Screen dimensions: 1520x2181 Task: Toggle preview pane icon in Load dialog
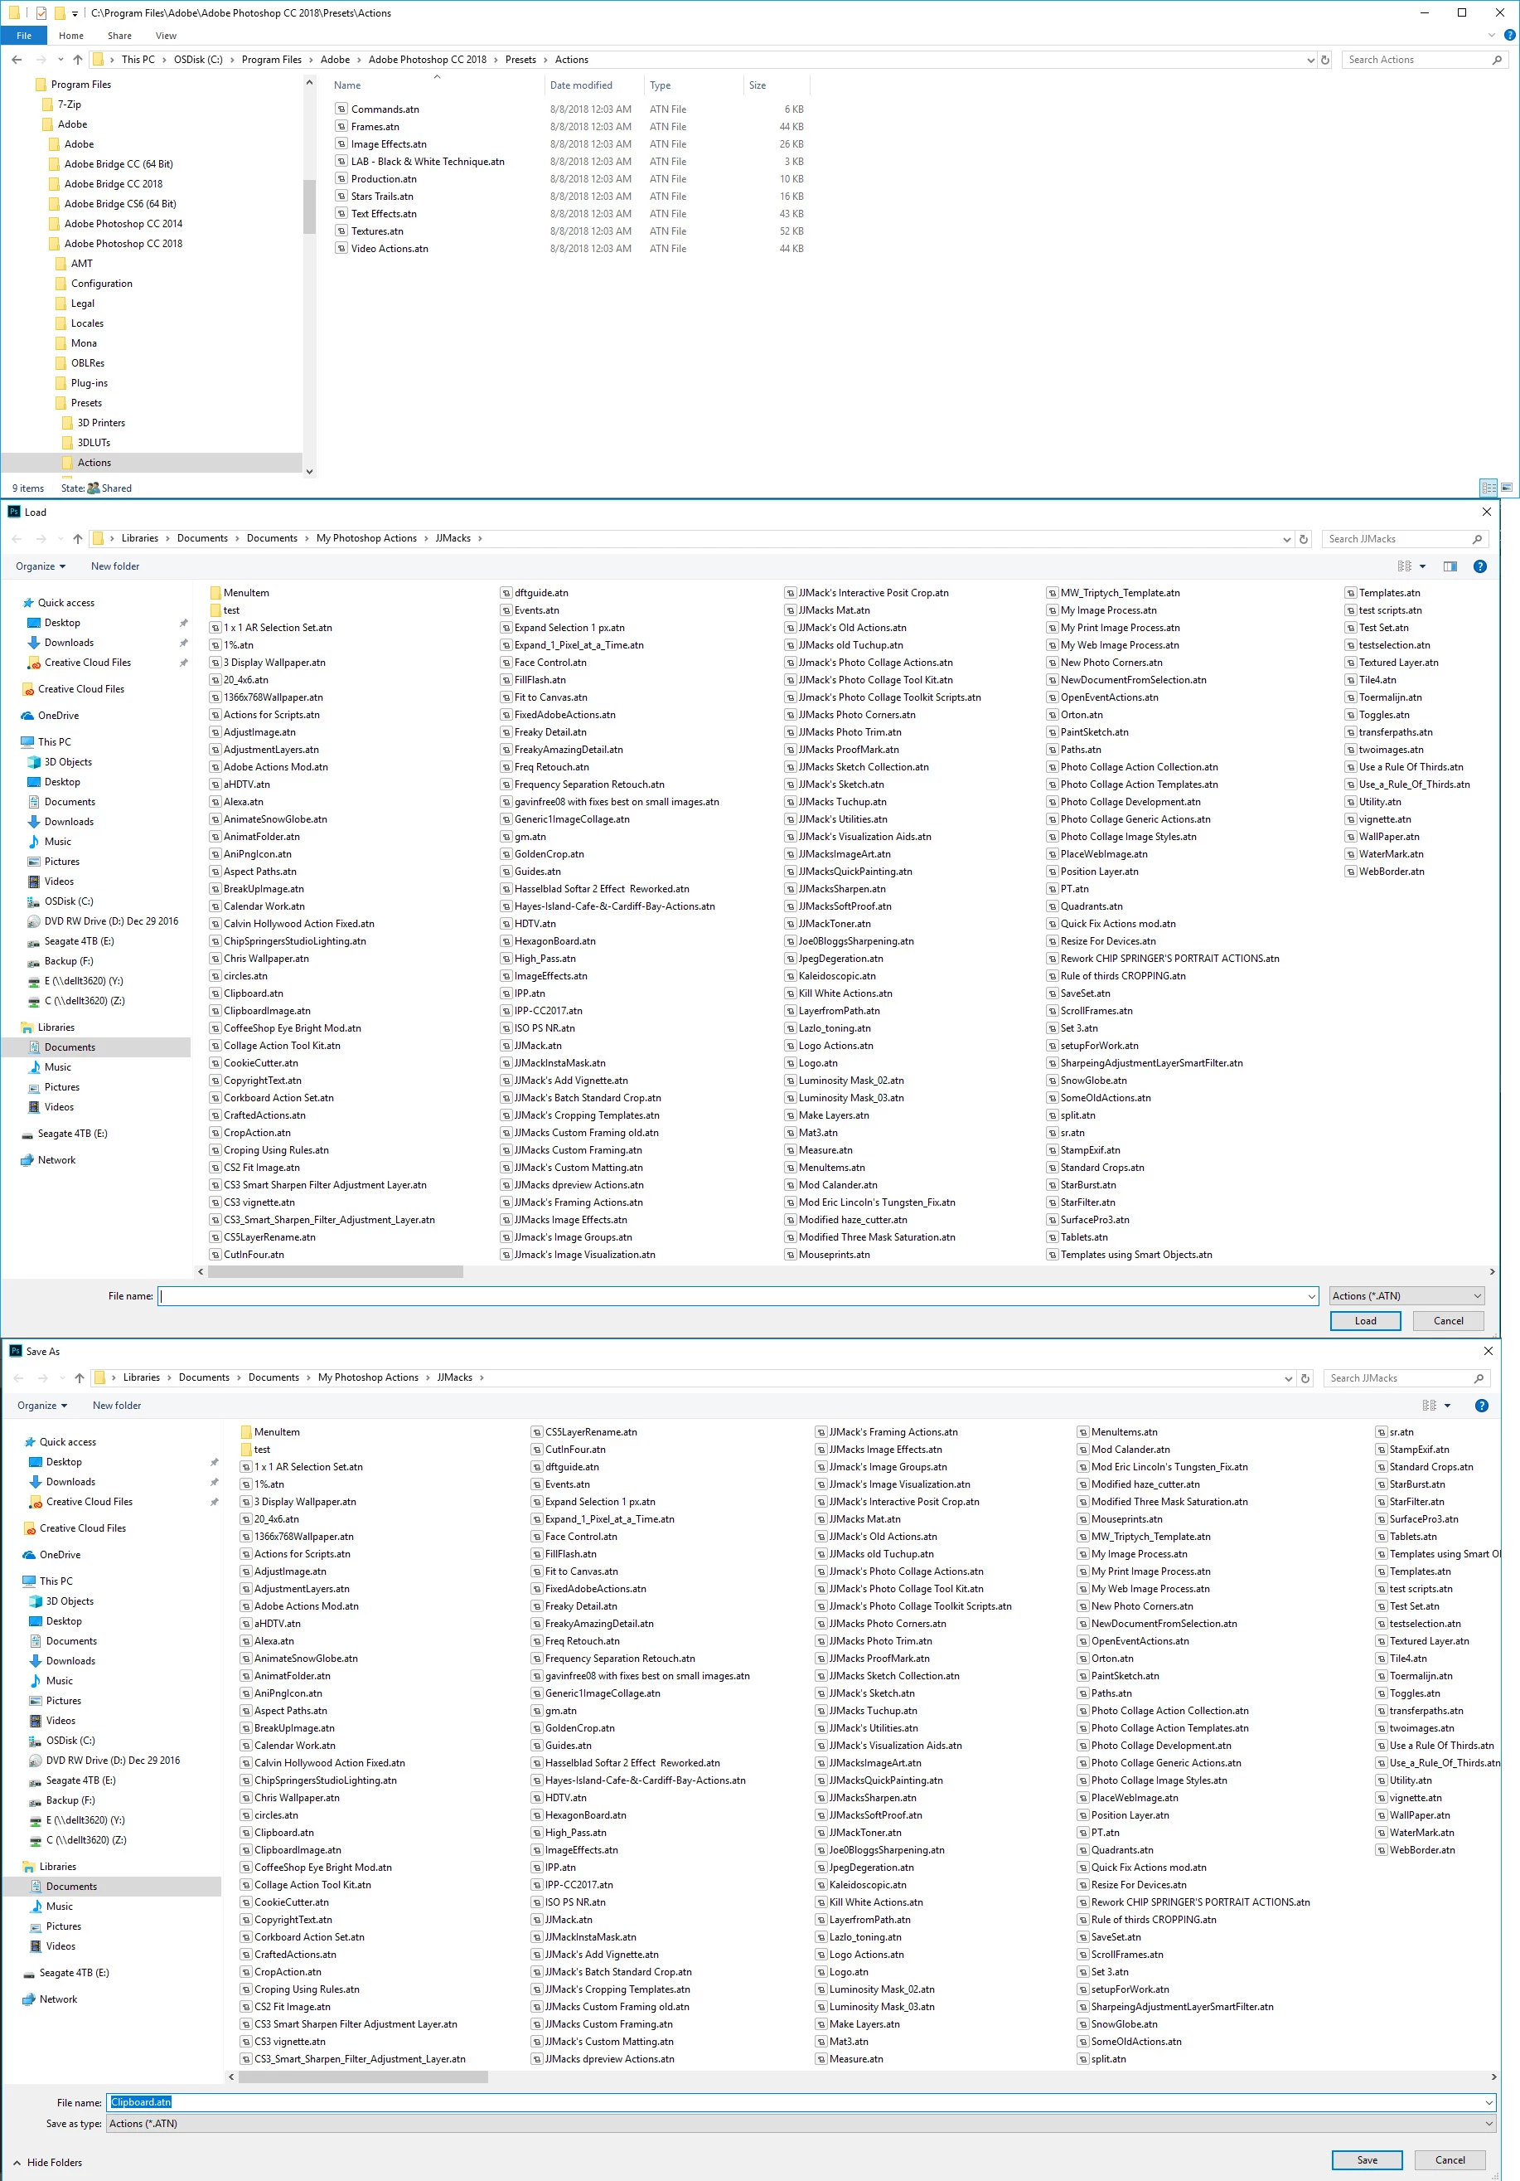click(1450, 566)
